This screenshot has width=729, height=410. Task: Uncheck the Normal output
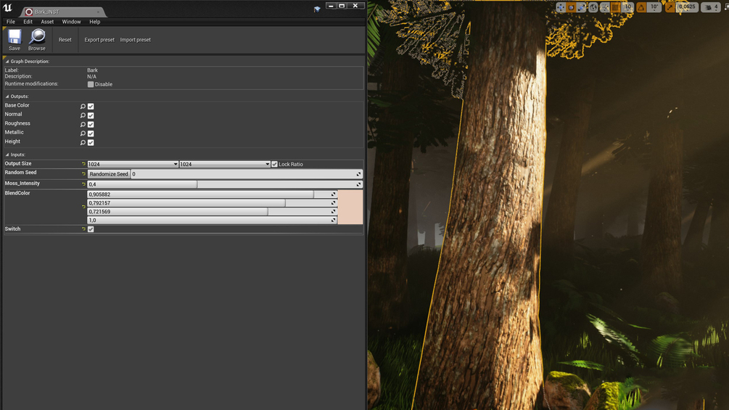[91, 115]
